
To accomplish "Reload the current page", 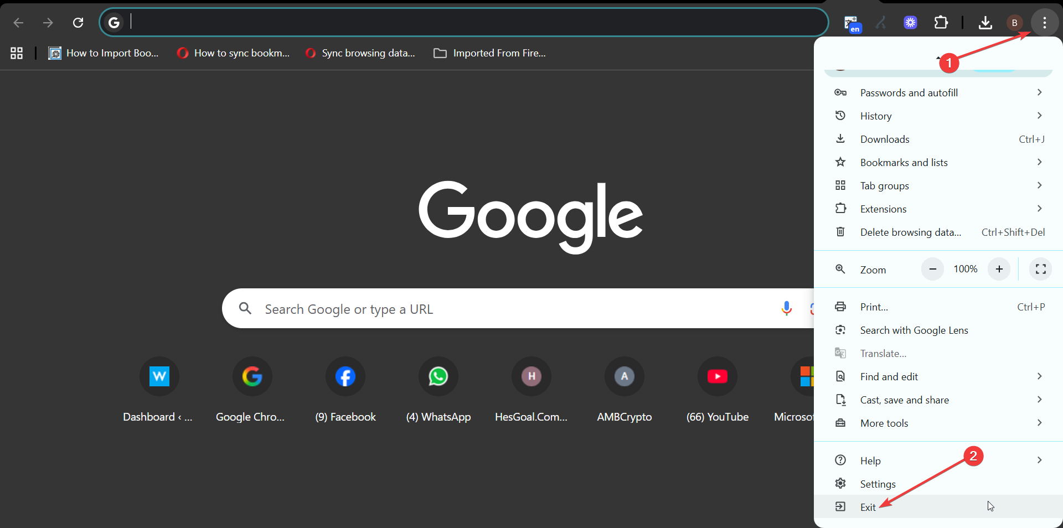I will tap(78, 23).
